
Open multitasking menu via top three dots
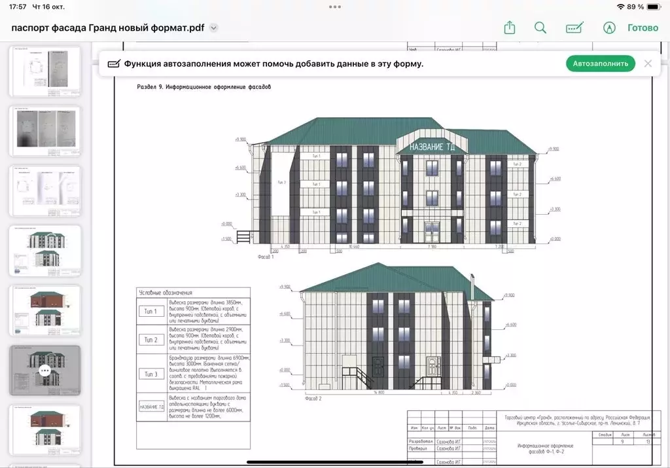point(335,7)
